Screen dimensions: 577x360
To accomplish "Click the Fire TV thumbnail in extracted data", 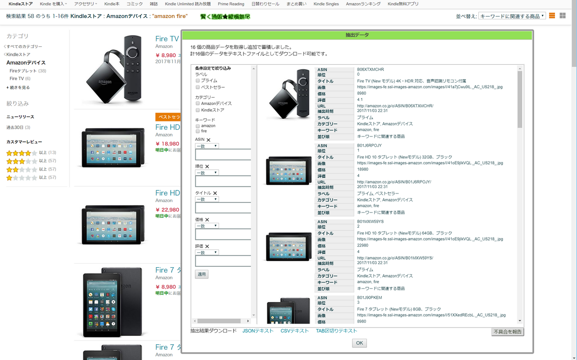I will [288, 94].
